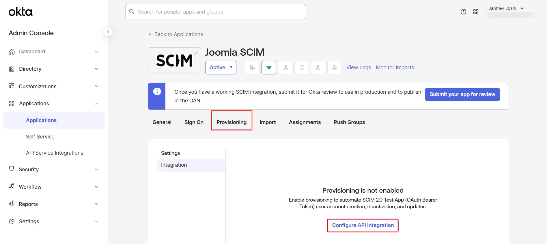The height and width of the screenshot is (244, 547).
Task: Click the search magnifier icon
Action: click(132, 12)
